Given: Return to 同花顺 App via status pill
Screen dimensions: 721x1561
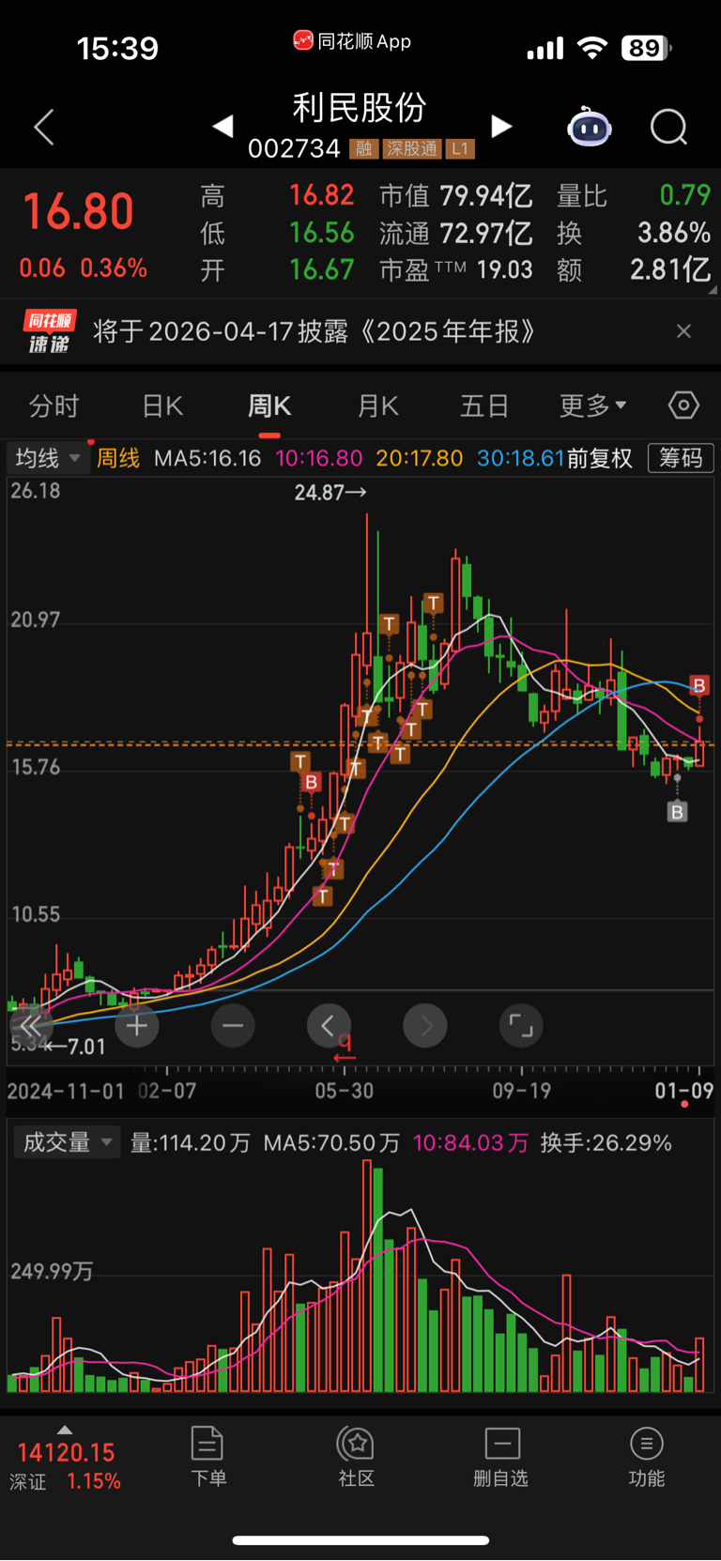Looking at the screenshot, I should coord(353,41).
